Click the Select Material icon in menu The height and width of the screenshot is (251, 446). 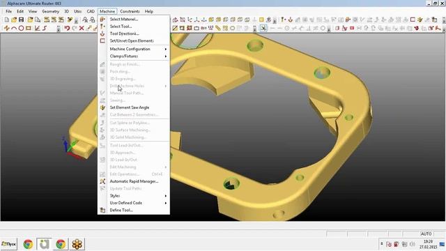click(x=102, y=19)
